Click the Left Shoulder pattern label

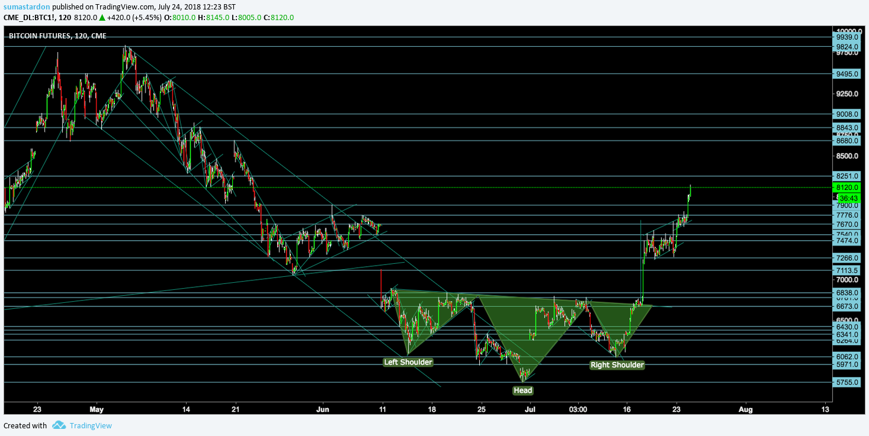coord(408,362)
